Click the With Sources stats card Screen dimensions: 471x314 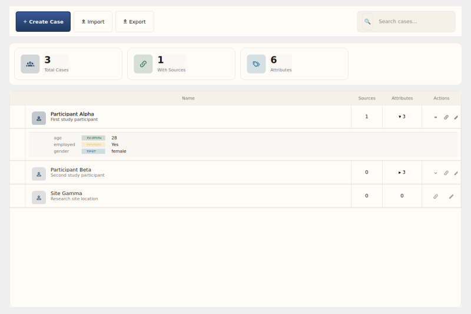click(x=181, y=64)
